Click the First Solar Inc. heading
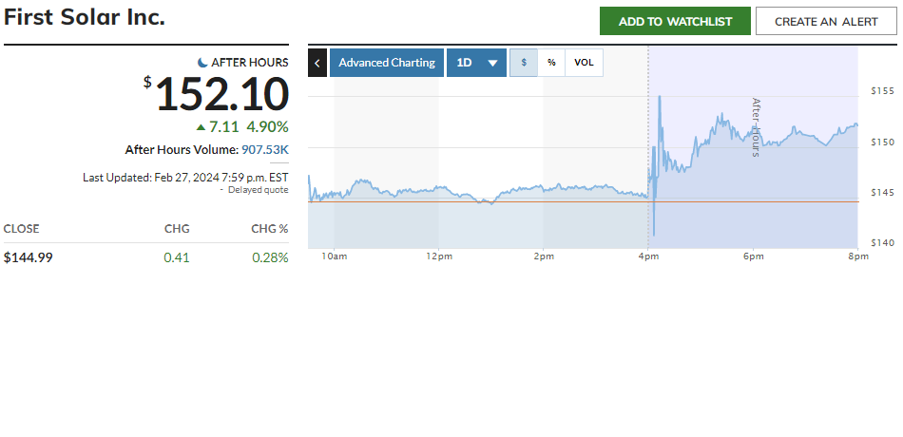This screenshot has height=437, width=903. (85, 18)
